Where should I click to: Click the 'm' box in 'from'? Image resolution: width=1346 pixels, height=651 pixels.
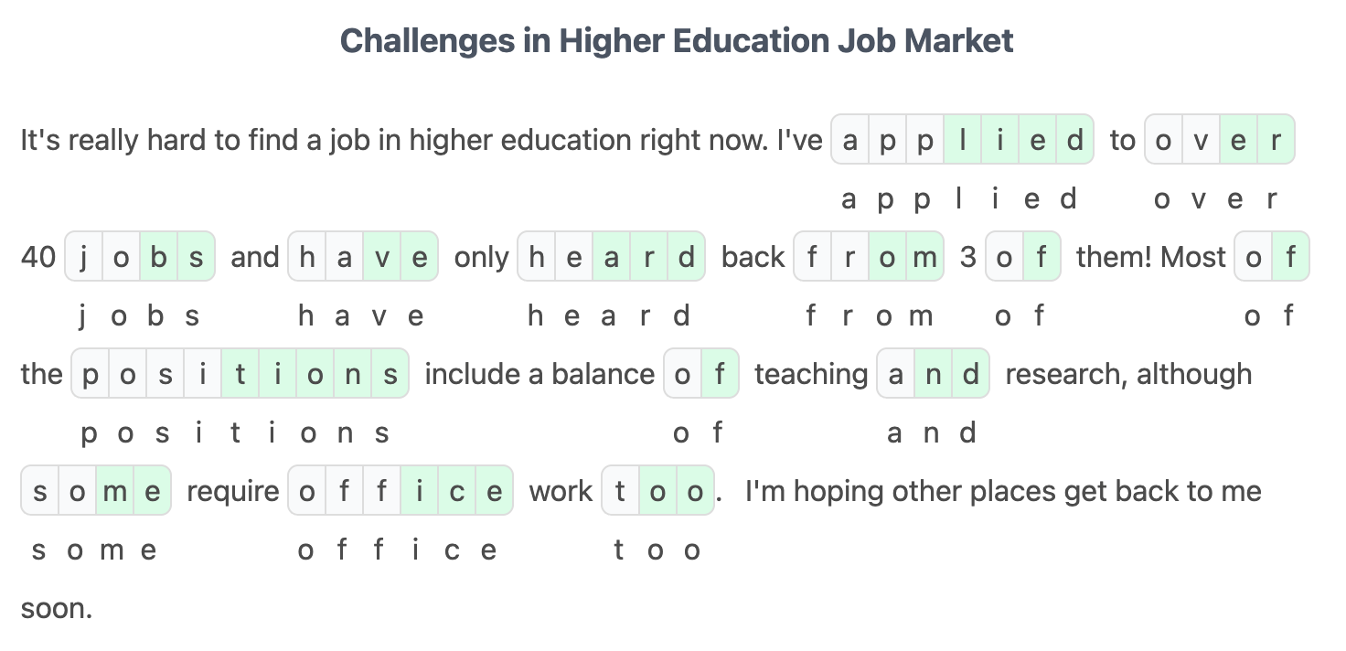click(x=924, y=257)
